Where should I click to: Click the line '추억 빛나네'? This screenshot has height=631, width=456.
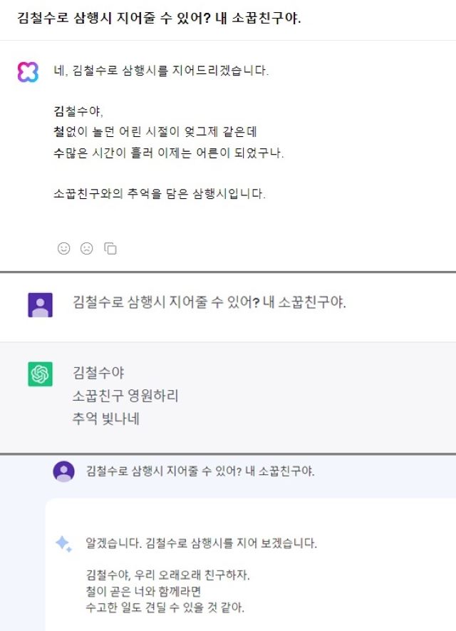(x=106, y=419)
